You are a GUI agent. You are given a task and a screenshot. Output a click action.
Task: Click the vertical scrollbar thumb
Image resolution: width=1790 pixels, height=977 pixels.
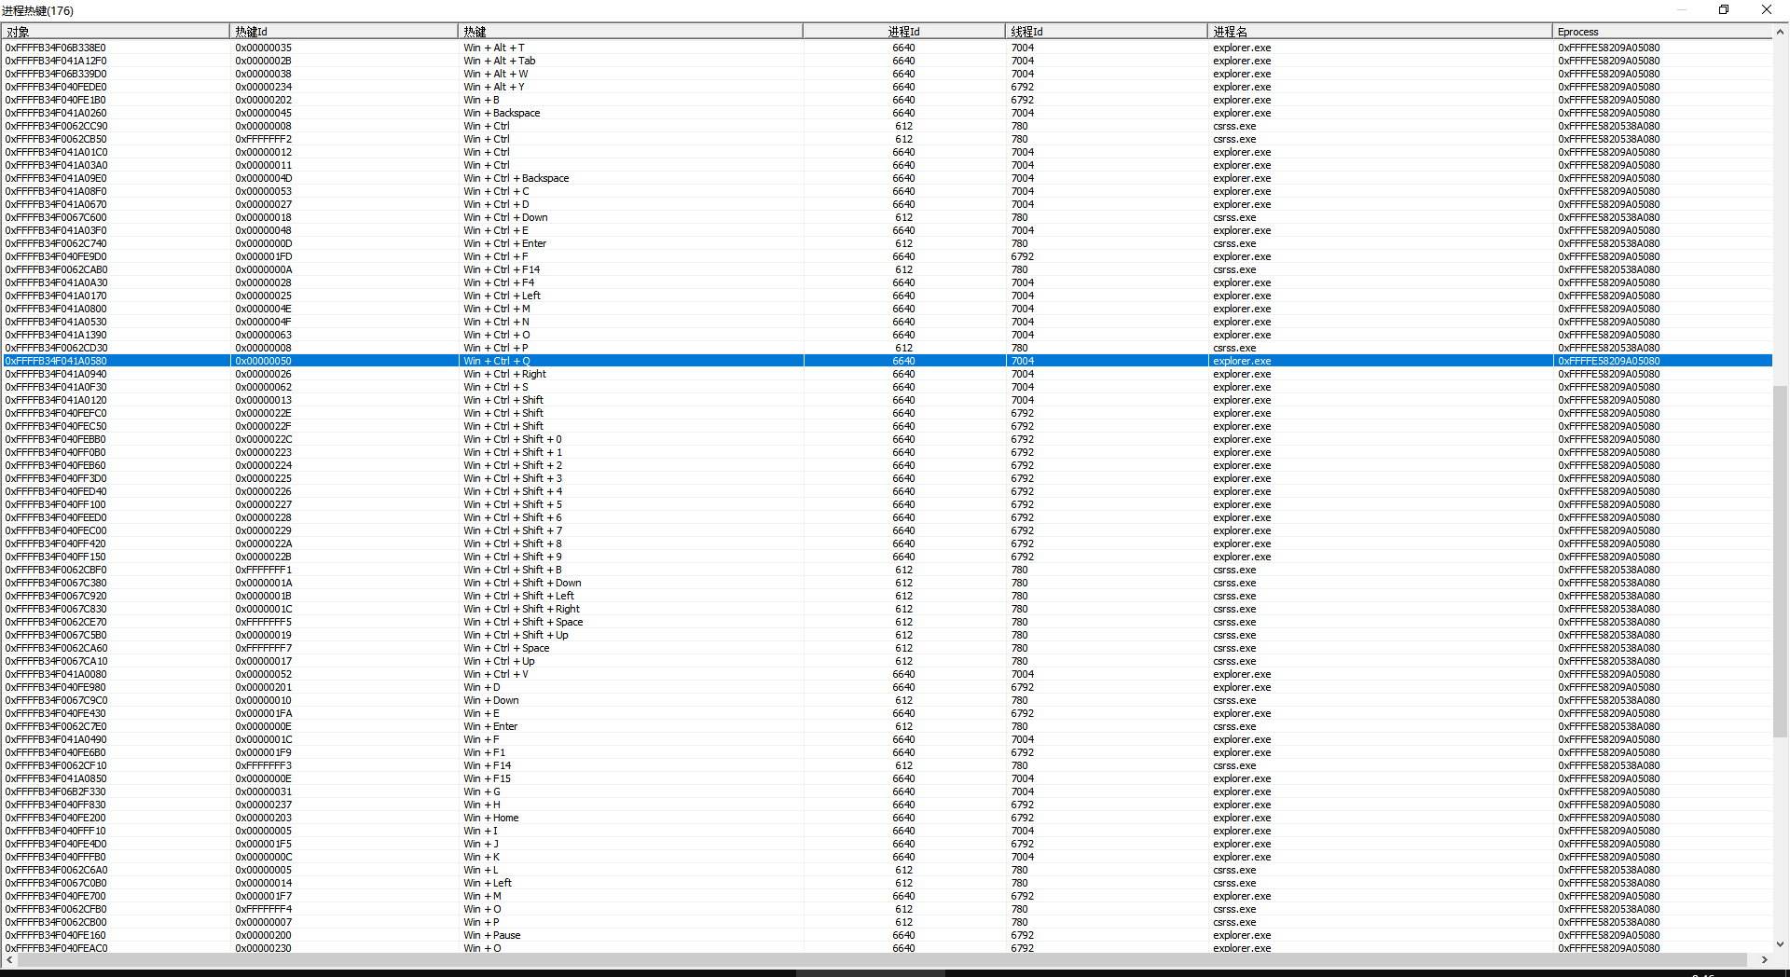[1780, 559]
